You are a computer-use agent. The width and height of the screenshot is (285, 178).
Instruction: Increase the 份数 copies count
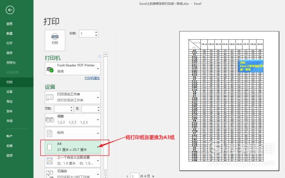pos(96,32)
